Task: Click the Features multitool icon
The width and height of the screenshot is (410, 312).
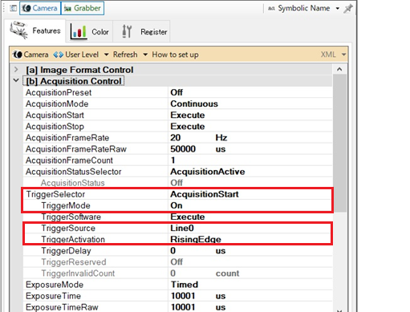Action: point(18,30)
